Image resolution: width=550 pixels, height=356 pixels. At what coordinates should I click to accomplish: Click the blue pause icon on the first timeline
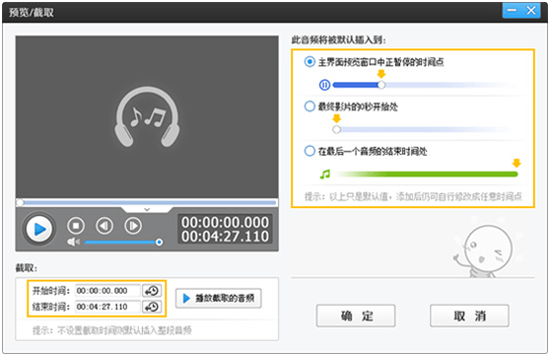(325, 85)
